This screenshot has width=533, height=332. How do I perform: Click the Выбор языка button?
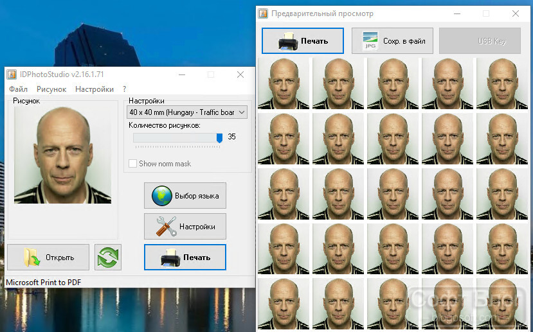point(185,195)
